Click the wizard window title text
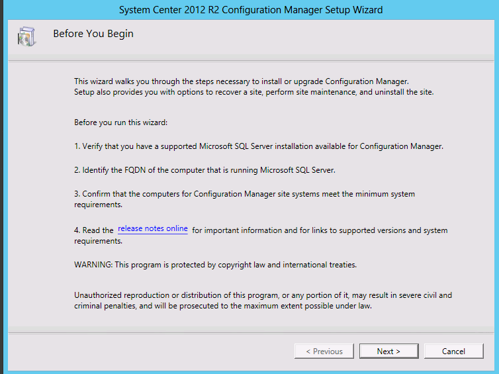 pos(251,10)
